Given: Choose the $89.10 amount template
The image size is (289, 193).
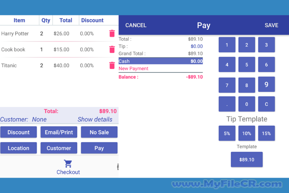Looking at the screenshot, I should 246,160.
